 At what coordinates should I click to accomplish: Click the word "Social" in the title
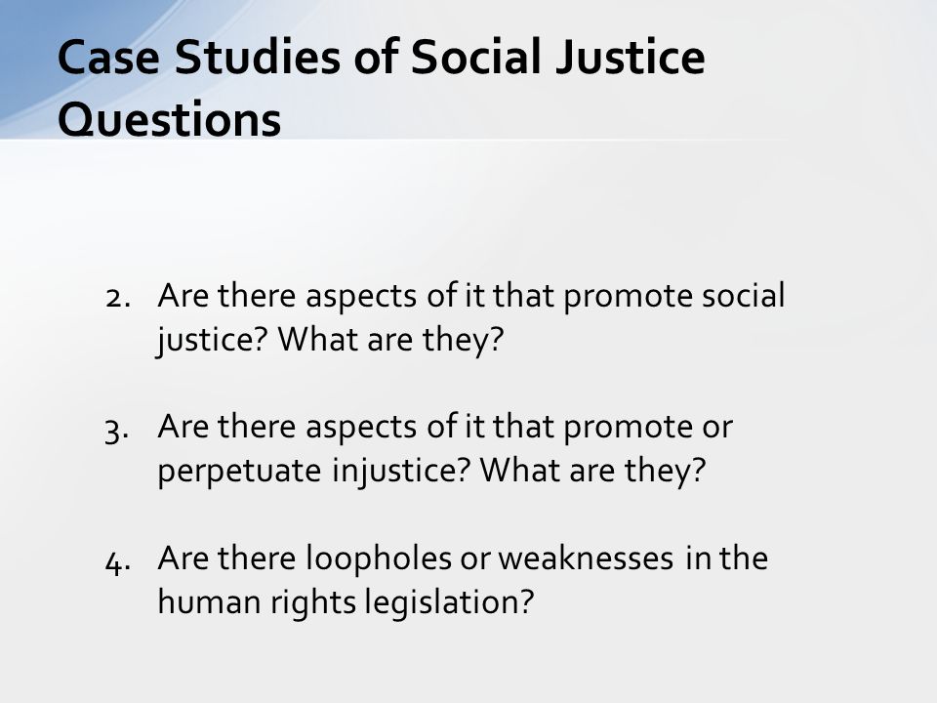475,58
